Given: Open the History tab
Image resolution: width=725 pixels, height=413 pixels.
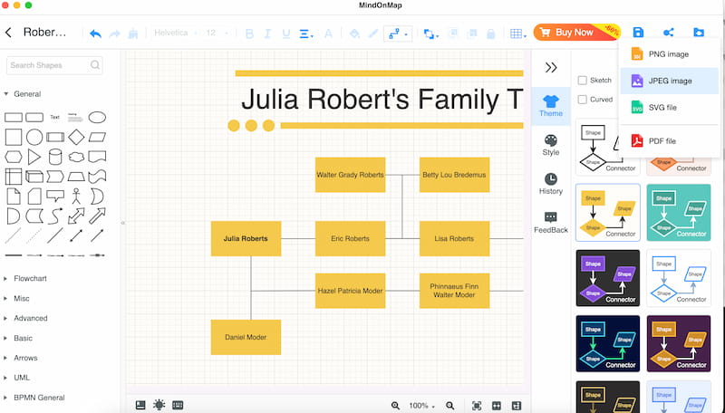Looking at the screenshot, I should [x=551, y=184].
